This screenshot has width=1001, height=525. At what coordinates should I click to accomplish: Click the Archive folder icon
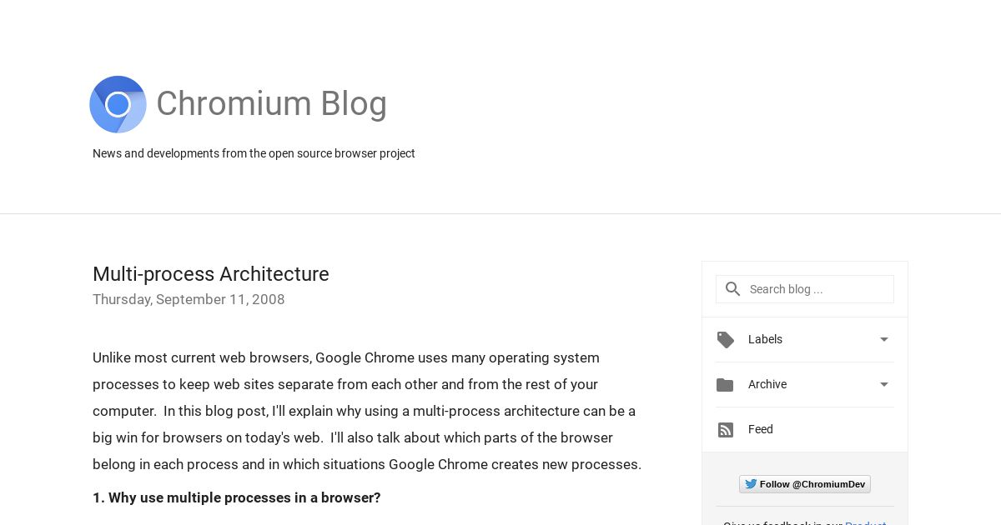click(x=725, y=385)
